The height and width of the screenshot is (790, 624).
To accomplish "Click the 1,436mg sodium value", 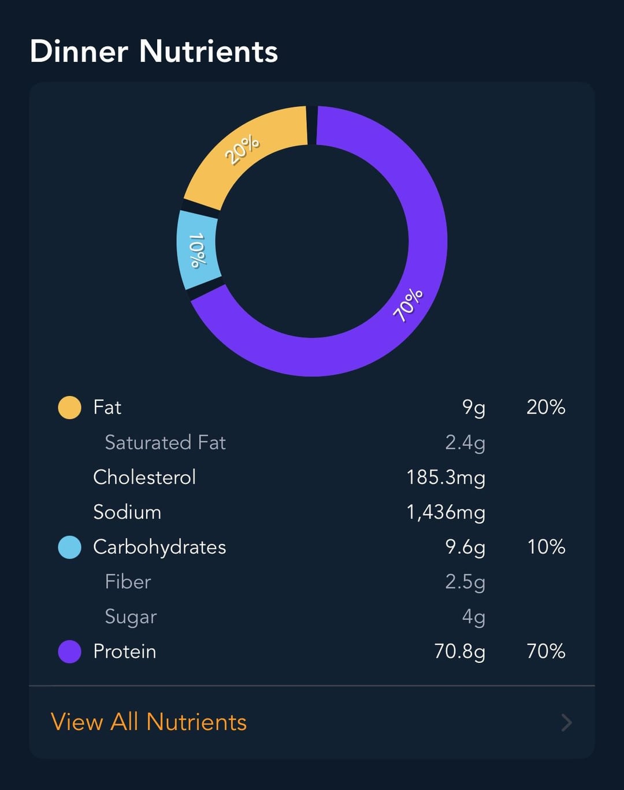I will click(445, 512).
